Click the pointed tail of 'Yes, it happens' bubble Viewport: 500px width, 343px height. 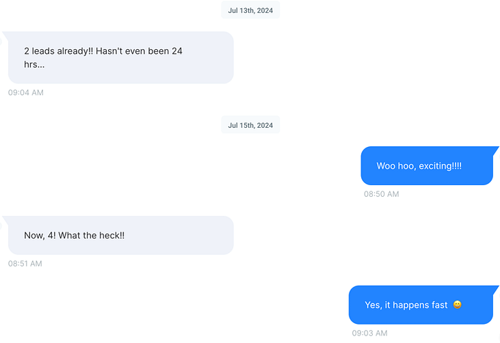(496, 289)
